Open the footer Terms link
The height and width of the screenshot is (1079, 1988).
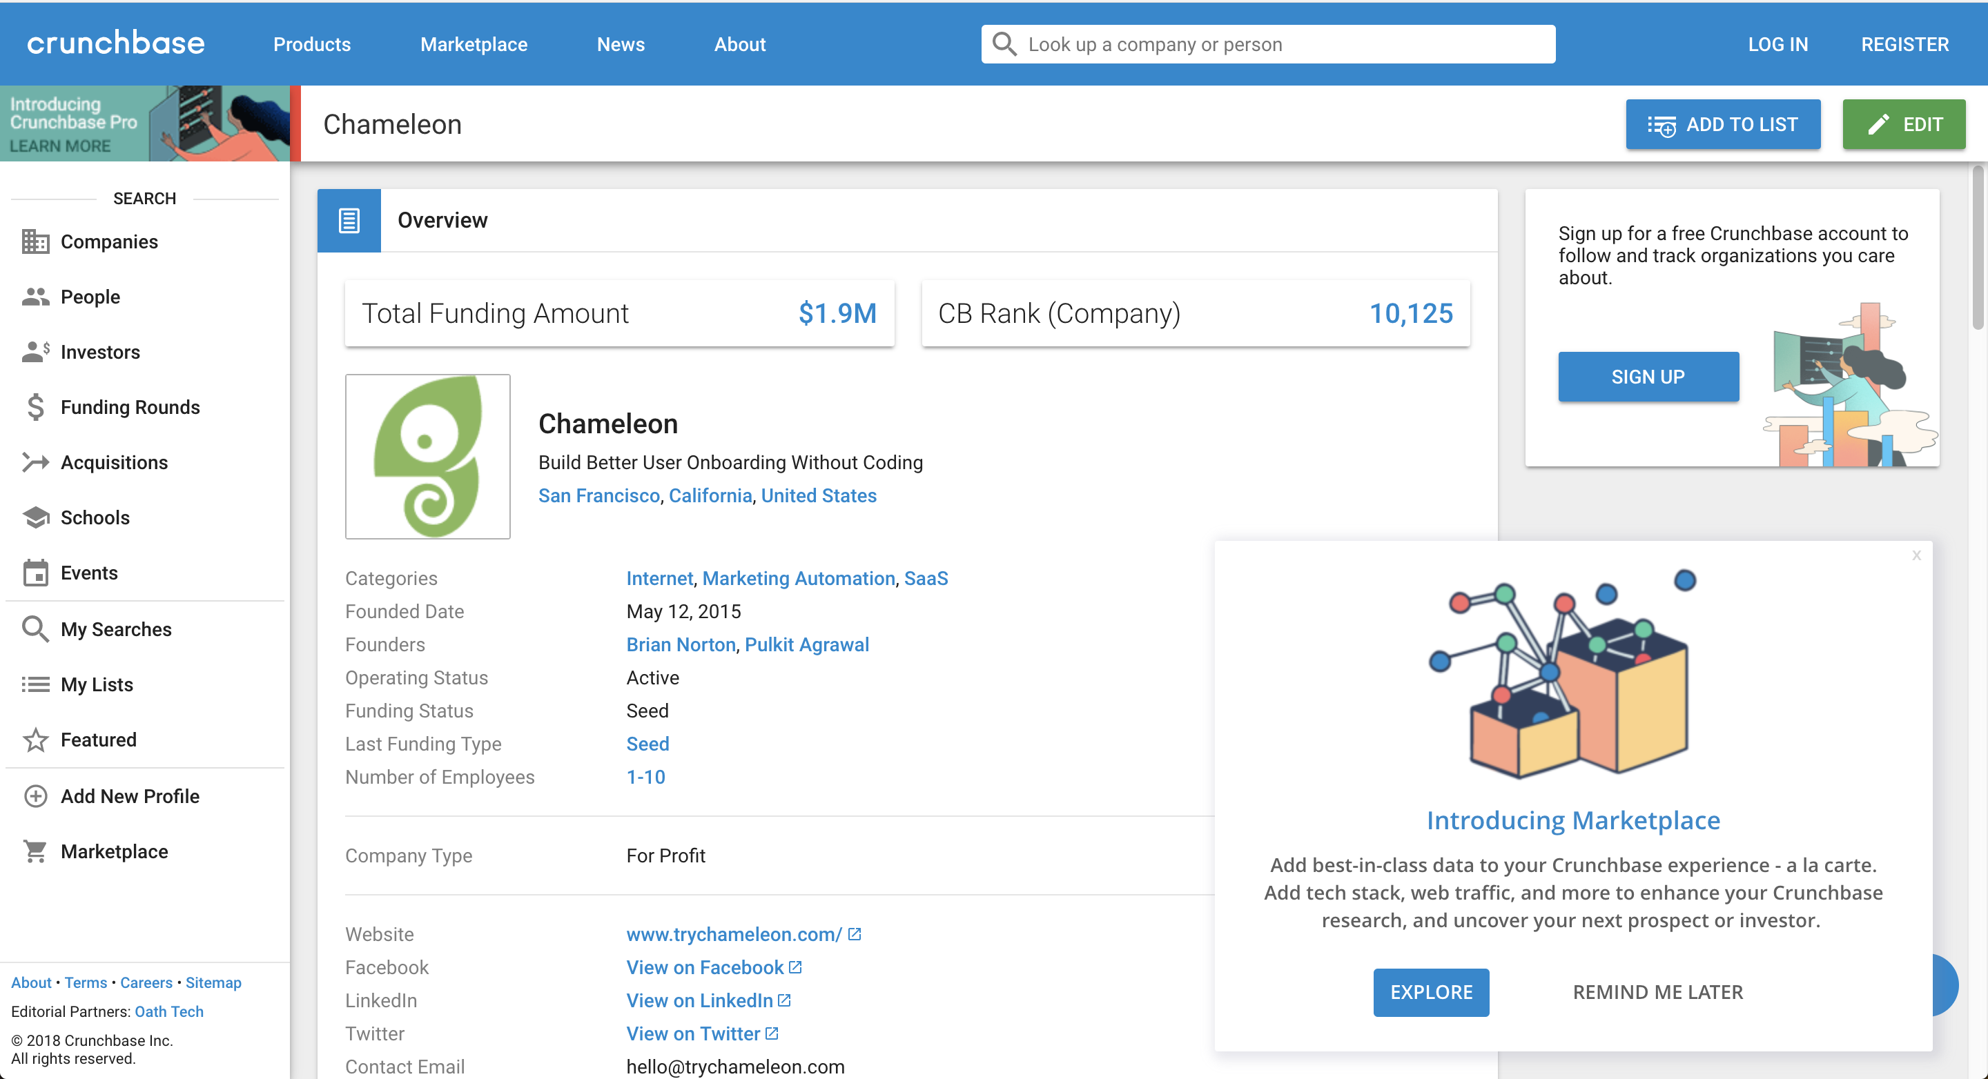pyautogui.click(x=86, y=982)
